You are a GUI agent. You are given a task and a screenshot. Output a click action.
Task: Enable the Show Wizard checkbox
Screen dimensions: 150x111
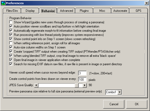click(x=11, y=22)
